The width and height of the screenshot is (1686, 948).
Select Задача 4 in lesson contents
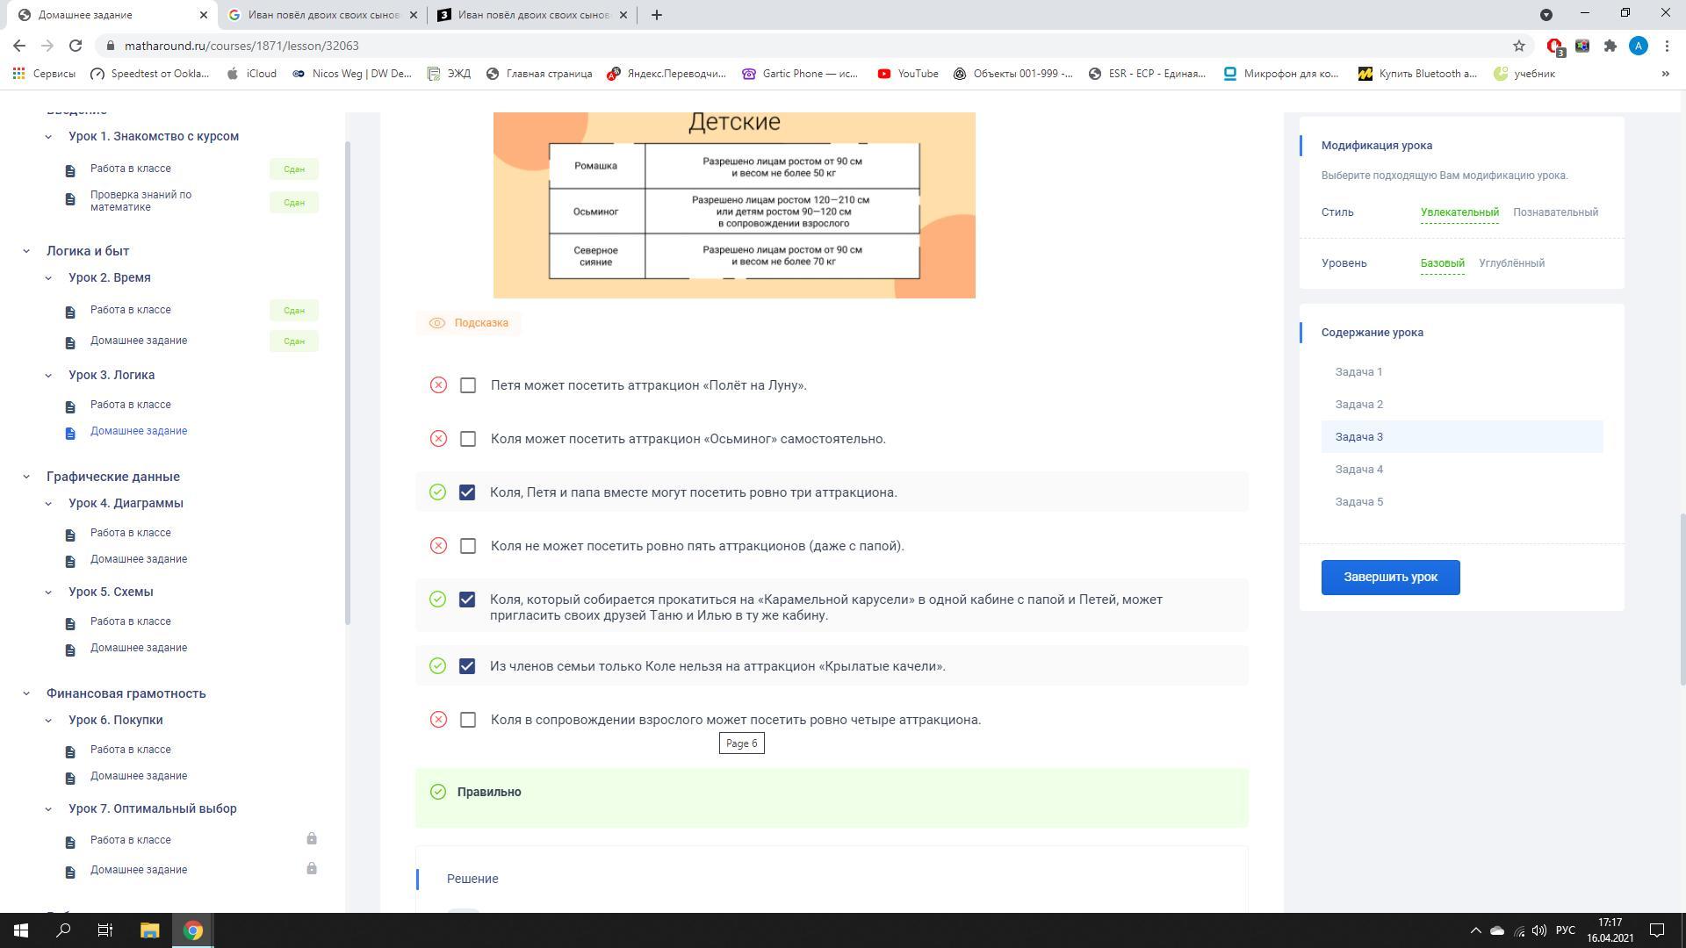(x=1358, y=470)
